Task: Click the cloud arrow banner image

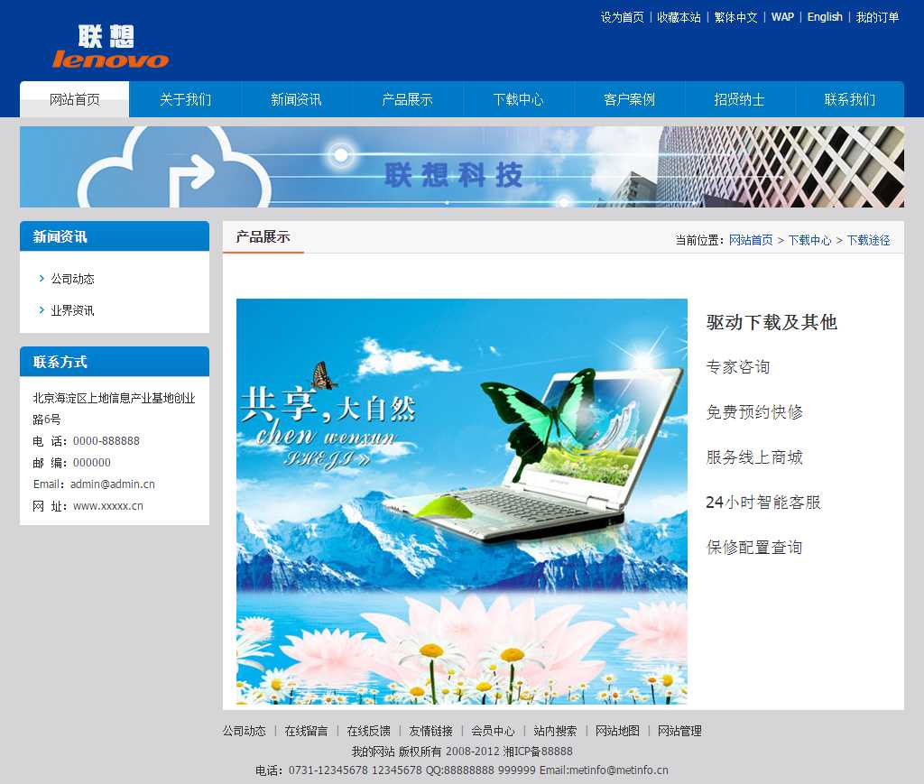Action: [x=461, y=167]
